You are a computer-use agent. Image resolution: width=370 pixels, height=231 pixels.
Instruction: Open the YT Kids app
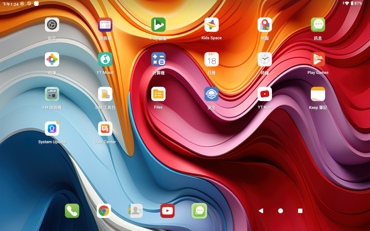click(264, 94)
